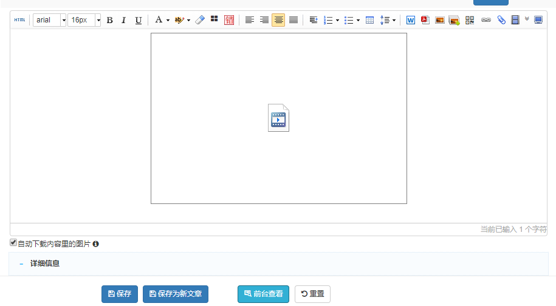Toggle fullscreen editor via monitor icon
Image resolution: width=556 pixels, height=306 pixels.
click(x=538, y=20)
